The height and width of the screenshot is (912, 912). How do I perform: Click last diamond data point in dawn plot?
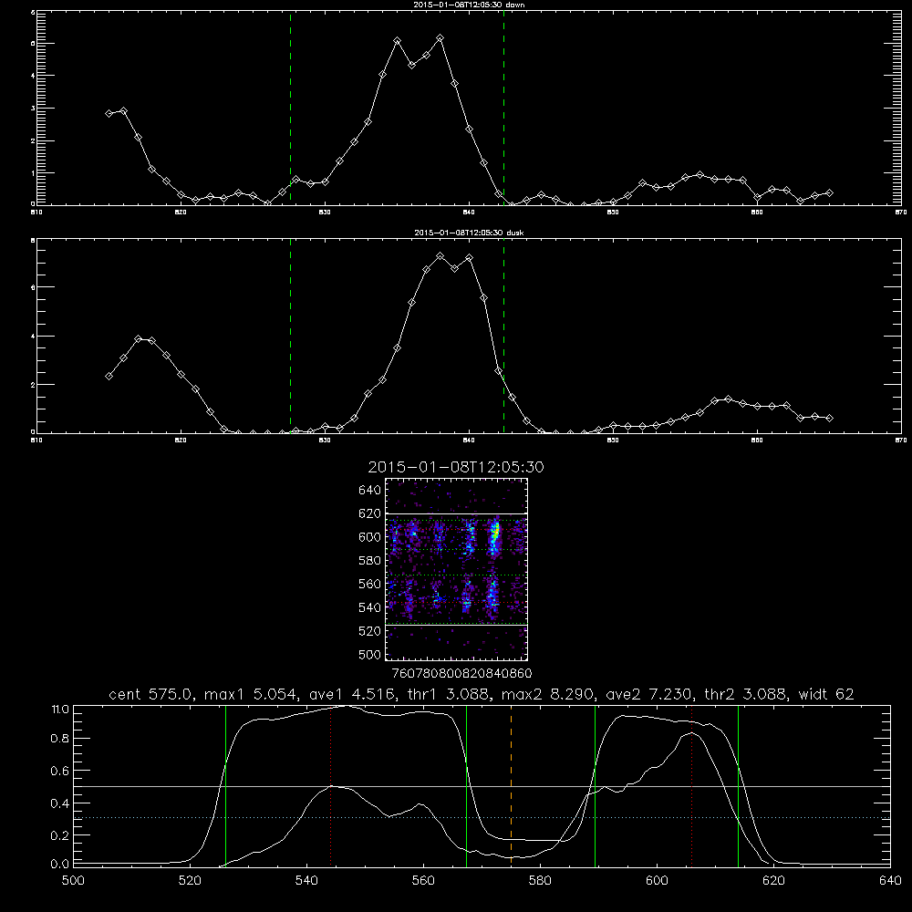829,192
